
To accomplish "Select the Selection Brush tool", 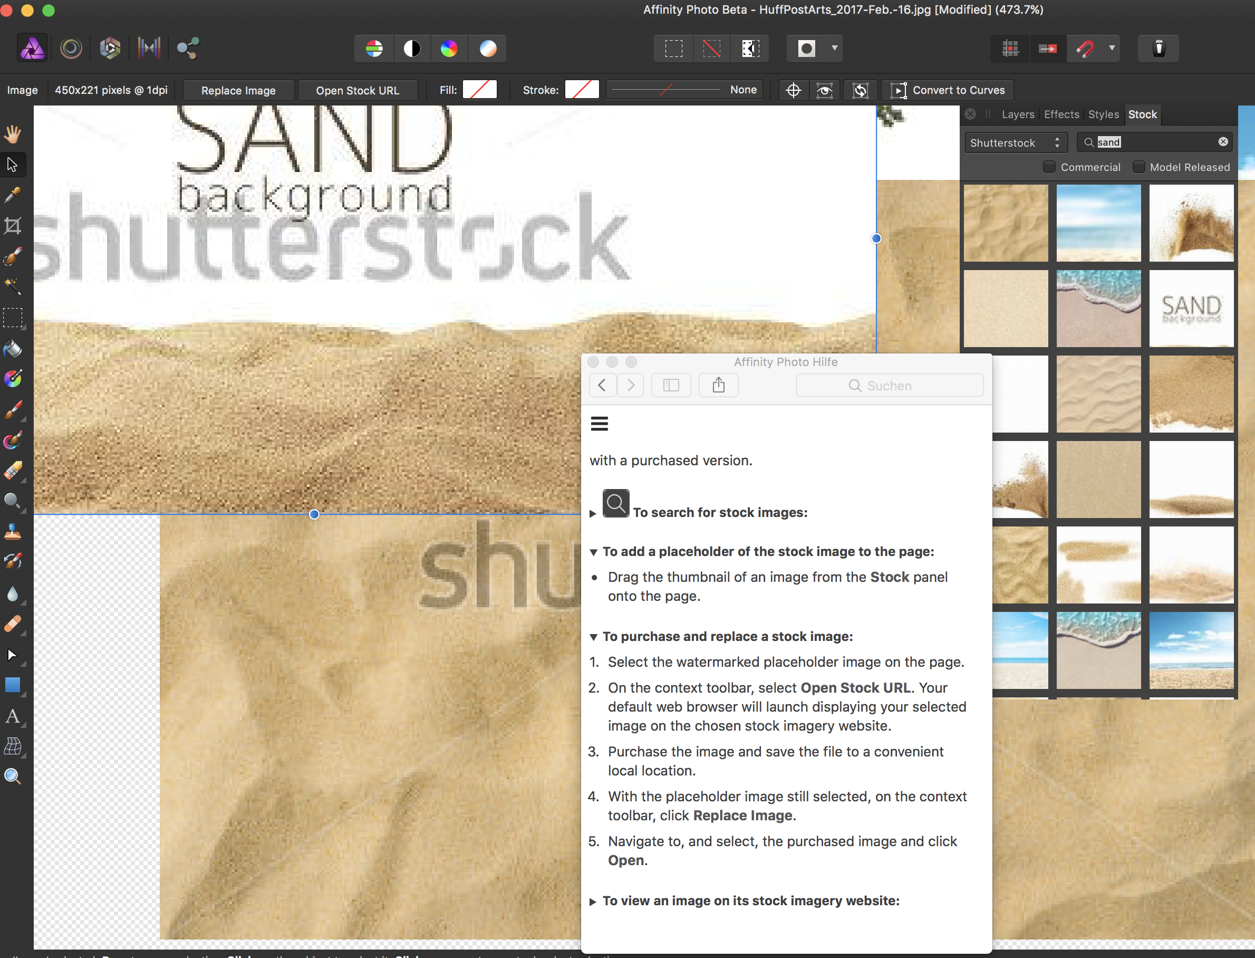I will click(x=13, y=256).
